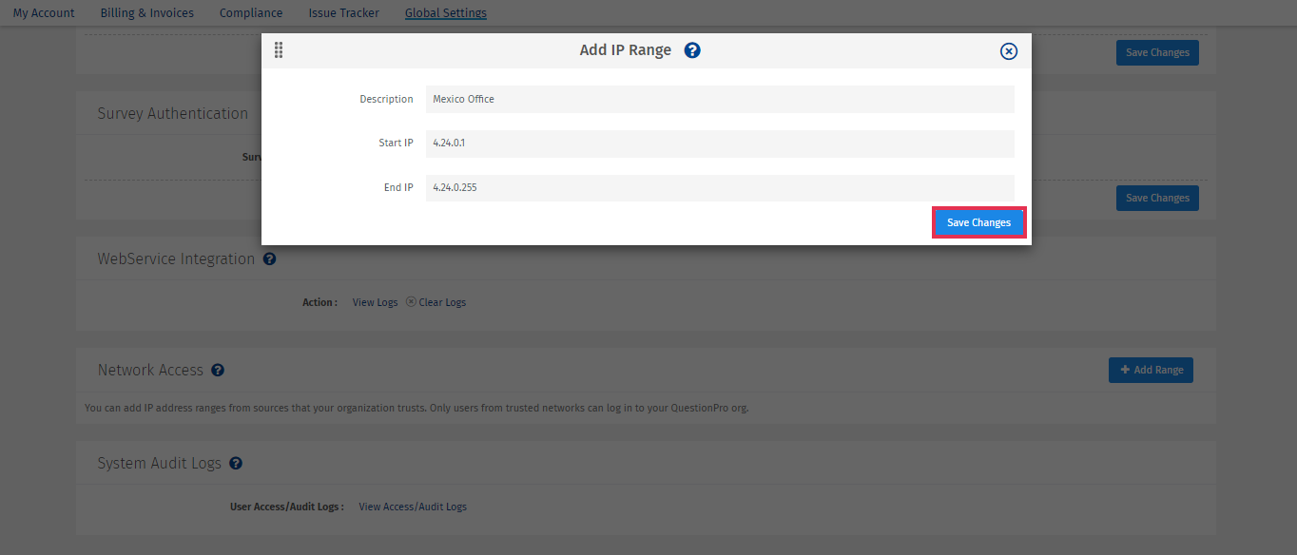The width and height of the screenshot is (1297, 555).
Task: Click the End IP input field
Action: tap(720, 187)
